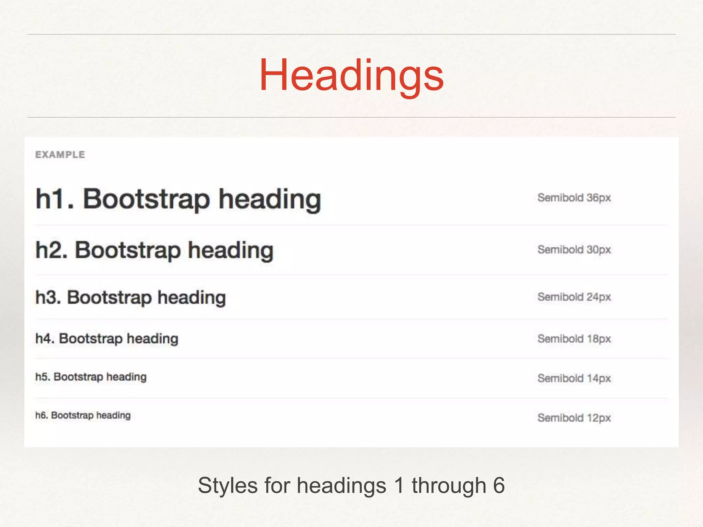The image size is (703, 527).
Task: Click the red Headings slide title
Action: click(x=351, y=75)
